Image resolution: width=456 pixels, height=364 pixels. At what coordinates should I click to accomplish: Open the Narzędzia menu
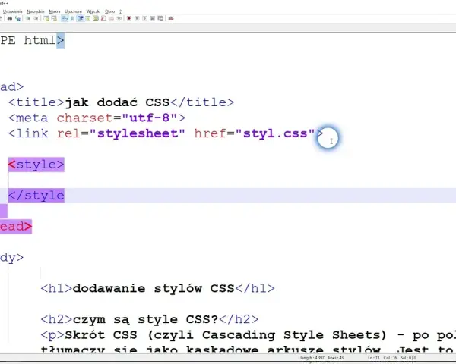36,11
